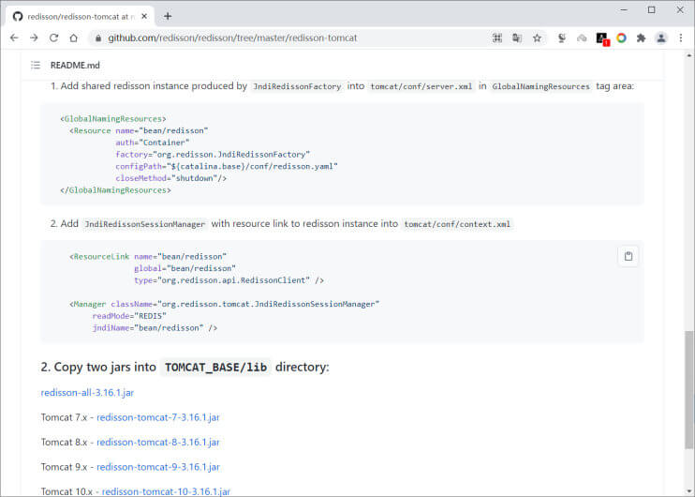Open redisson-tomcat-8-3.16.1.jar link

tap(158, 443)
